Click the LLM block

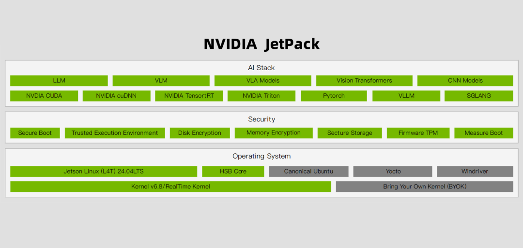point(59,81)
